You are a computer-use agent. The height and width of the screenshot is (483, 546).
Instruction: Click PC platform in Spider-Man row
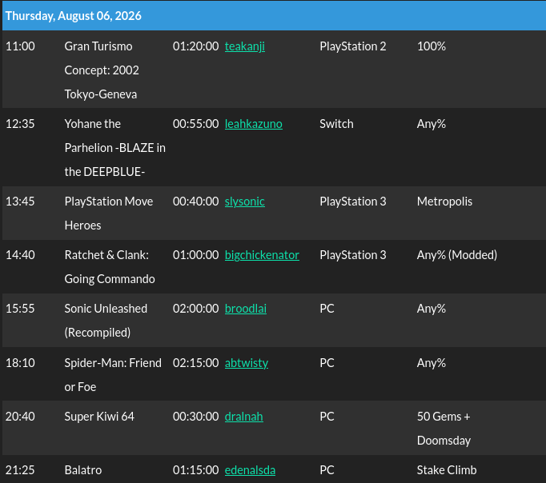click(327, 363)
